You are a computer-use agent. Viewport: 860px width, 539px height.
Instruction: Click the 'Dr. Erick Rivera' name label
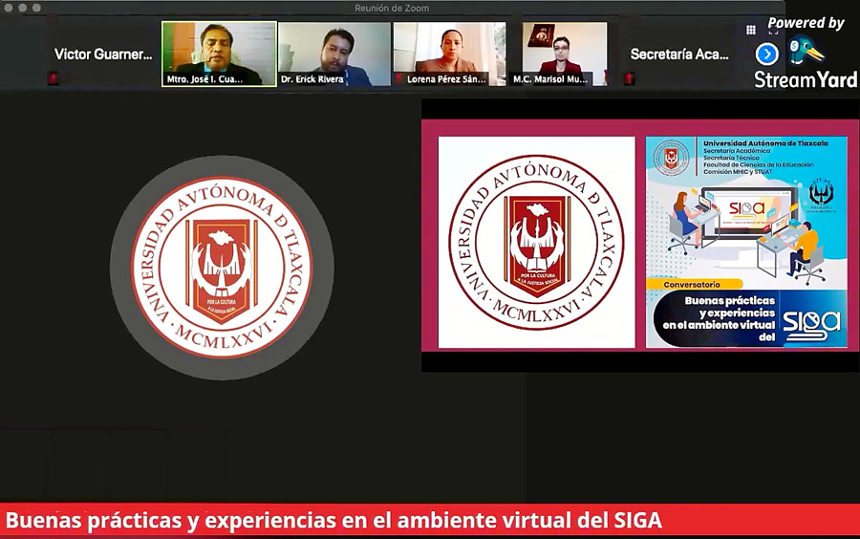coord(312,79)
